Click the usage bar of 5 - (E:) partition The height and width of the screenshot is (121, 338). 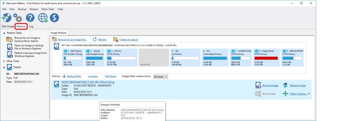pyautogui.click(x=186, y=58)
